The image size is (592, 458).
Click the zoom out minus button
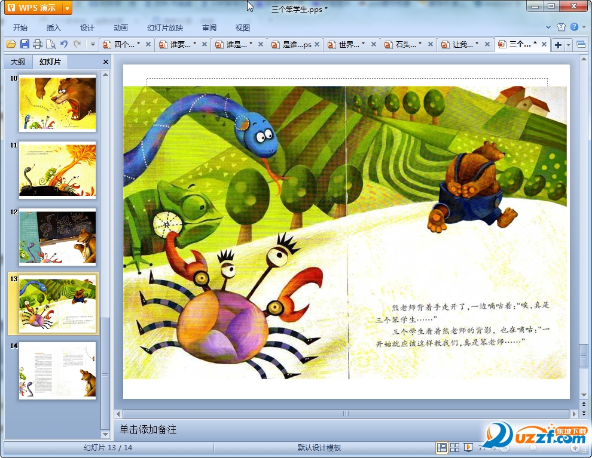505,448
